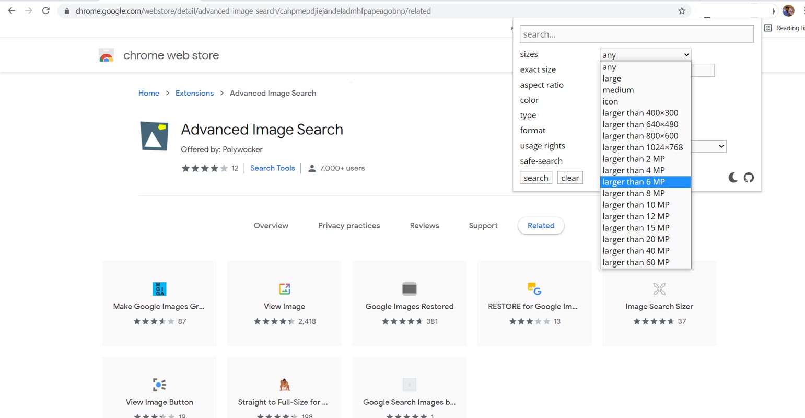805x418 pixels.
Task: Click the '7,000+ users' text
Action: point(342,168)
